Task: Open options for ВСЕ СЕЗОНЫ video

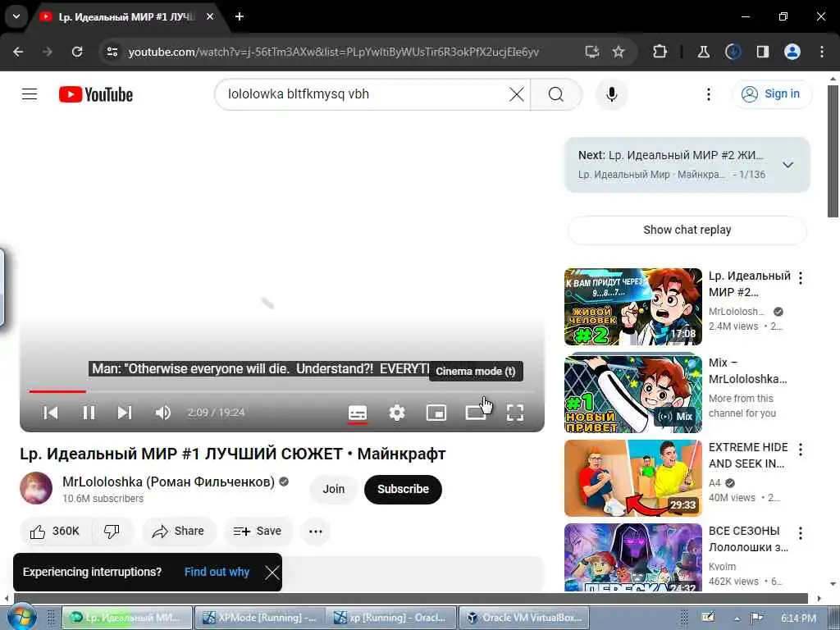Action: pos(801,533)
